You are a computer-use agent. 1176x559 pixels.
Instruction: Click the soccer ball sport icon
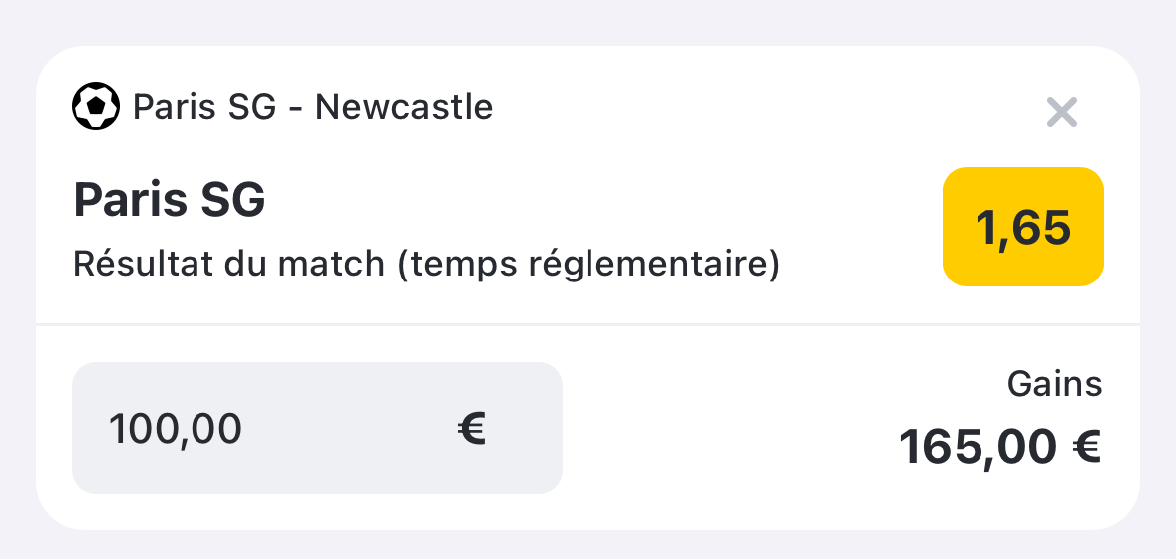pyautogui.click(x=95, y=106)
